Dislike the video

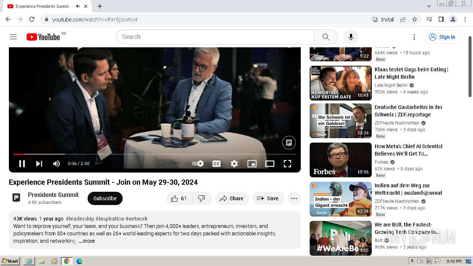coord(202,198)
